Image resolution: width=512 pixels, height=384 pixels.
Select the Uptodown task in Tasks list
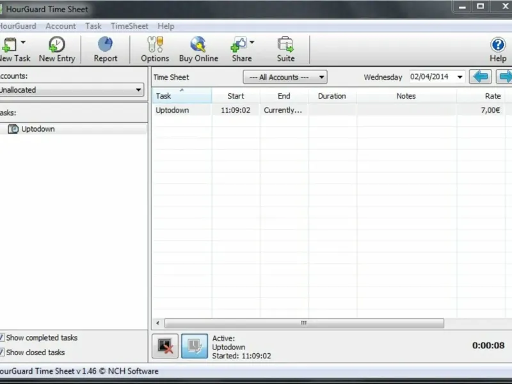pos(74,129)
